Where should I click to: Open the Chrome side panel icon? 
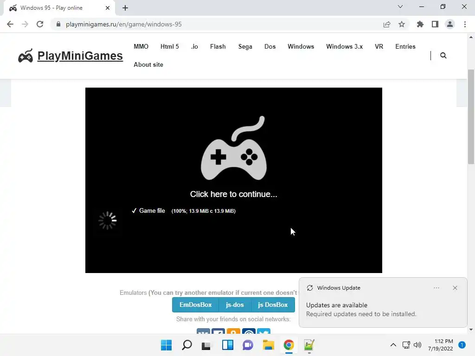pyautogui.click(x=435, y=24)
